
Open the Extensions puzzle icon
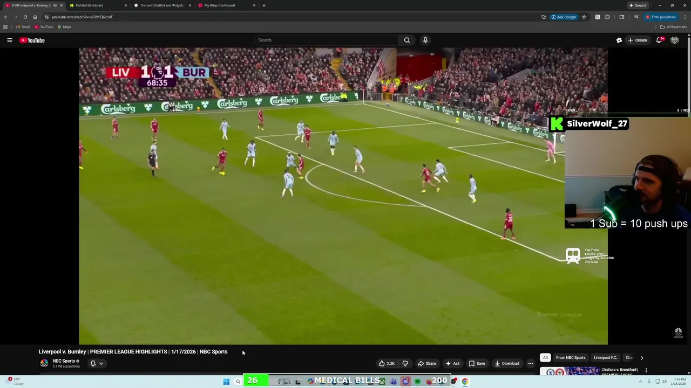click(x=607, y=17)
